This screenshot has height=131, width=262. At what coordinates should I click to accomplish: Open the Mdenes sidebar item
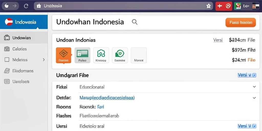click(x=24, y=60)
